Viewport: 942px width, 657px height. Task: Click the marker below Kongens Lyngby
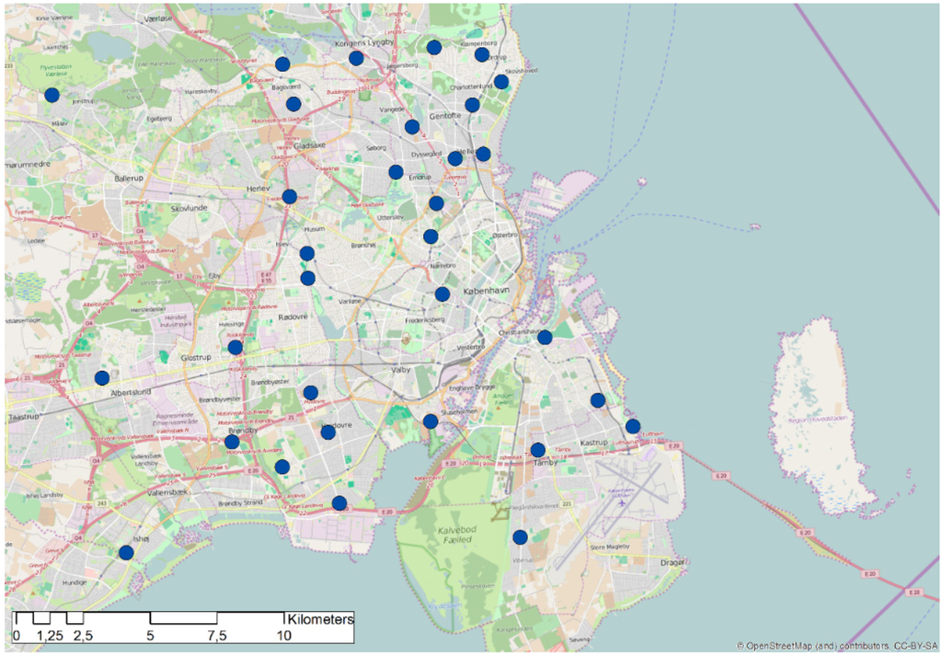tap(356, 58)
